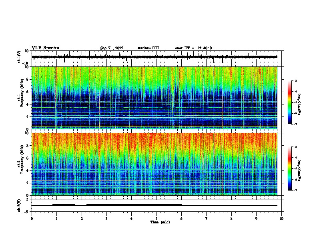The height and width of the screenshot is (245, 317).
Task: Click the ch.2 spectrogram color scale bar
Action: 290,169
